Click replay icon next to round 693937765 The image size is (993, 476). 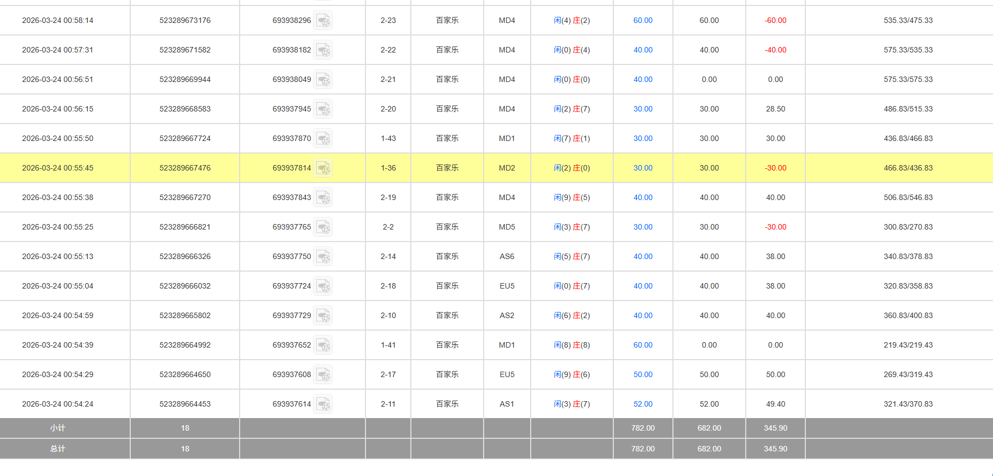pos(323,227)
